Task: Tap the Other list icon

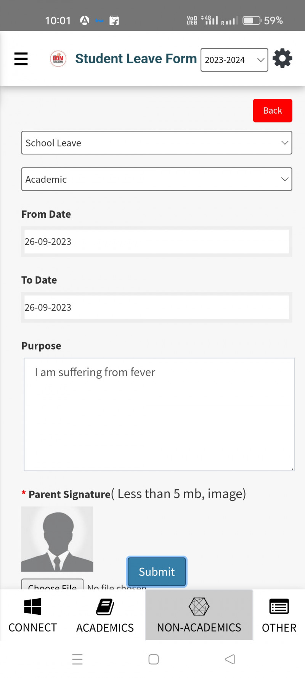Action: click(279, 606)
